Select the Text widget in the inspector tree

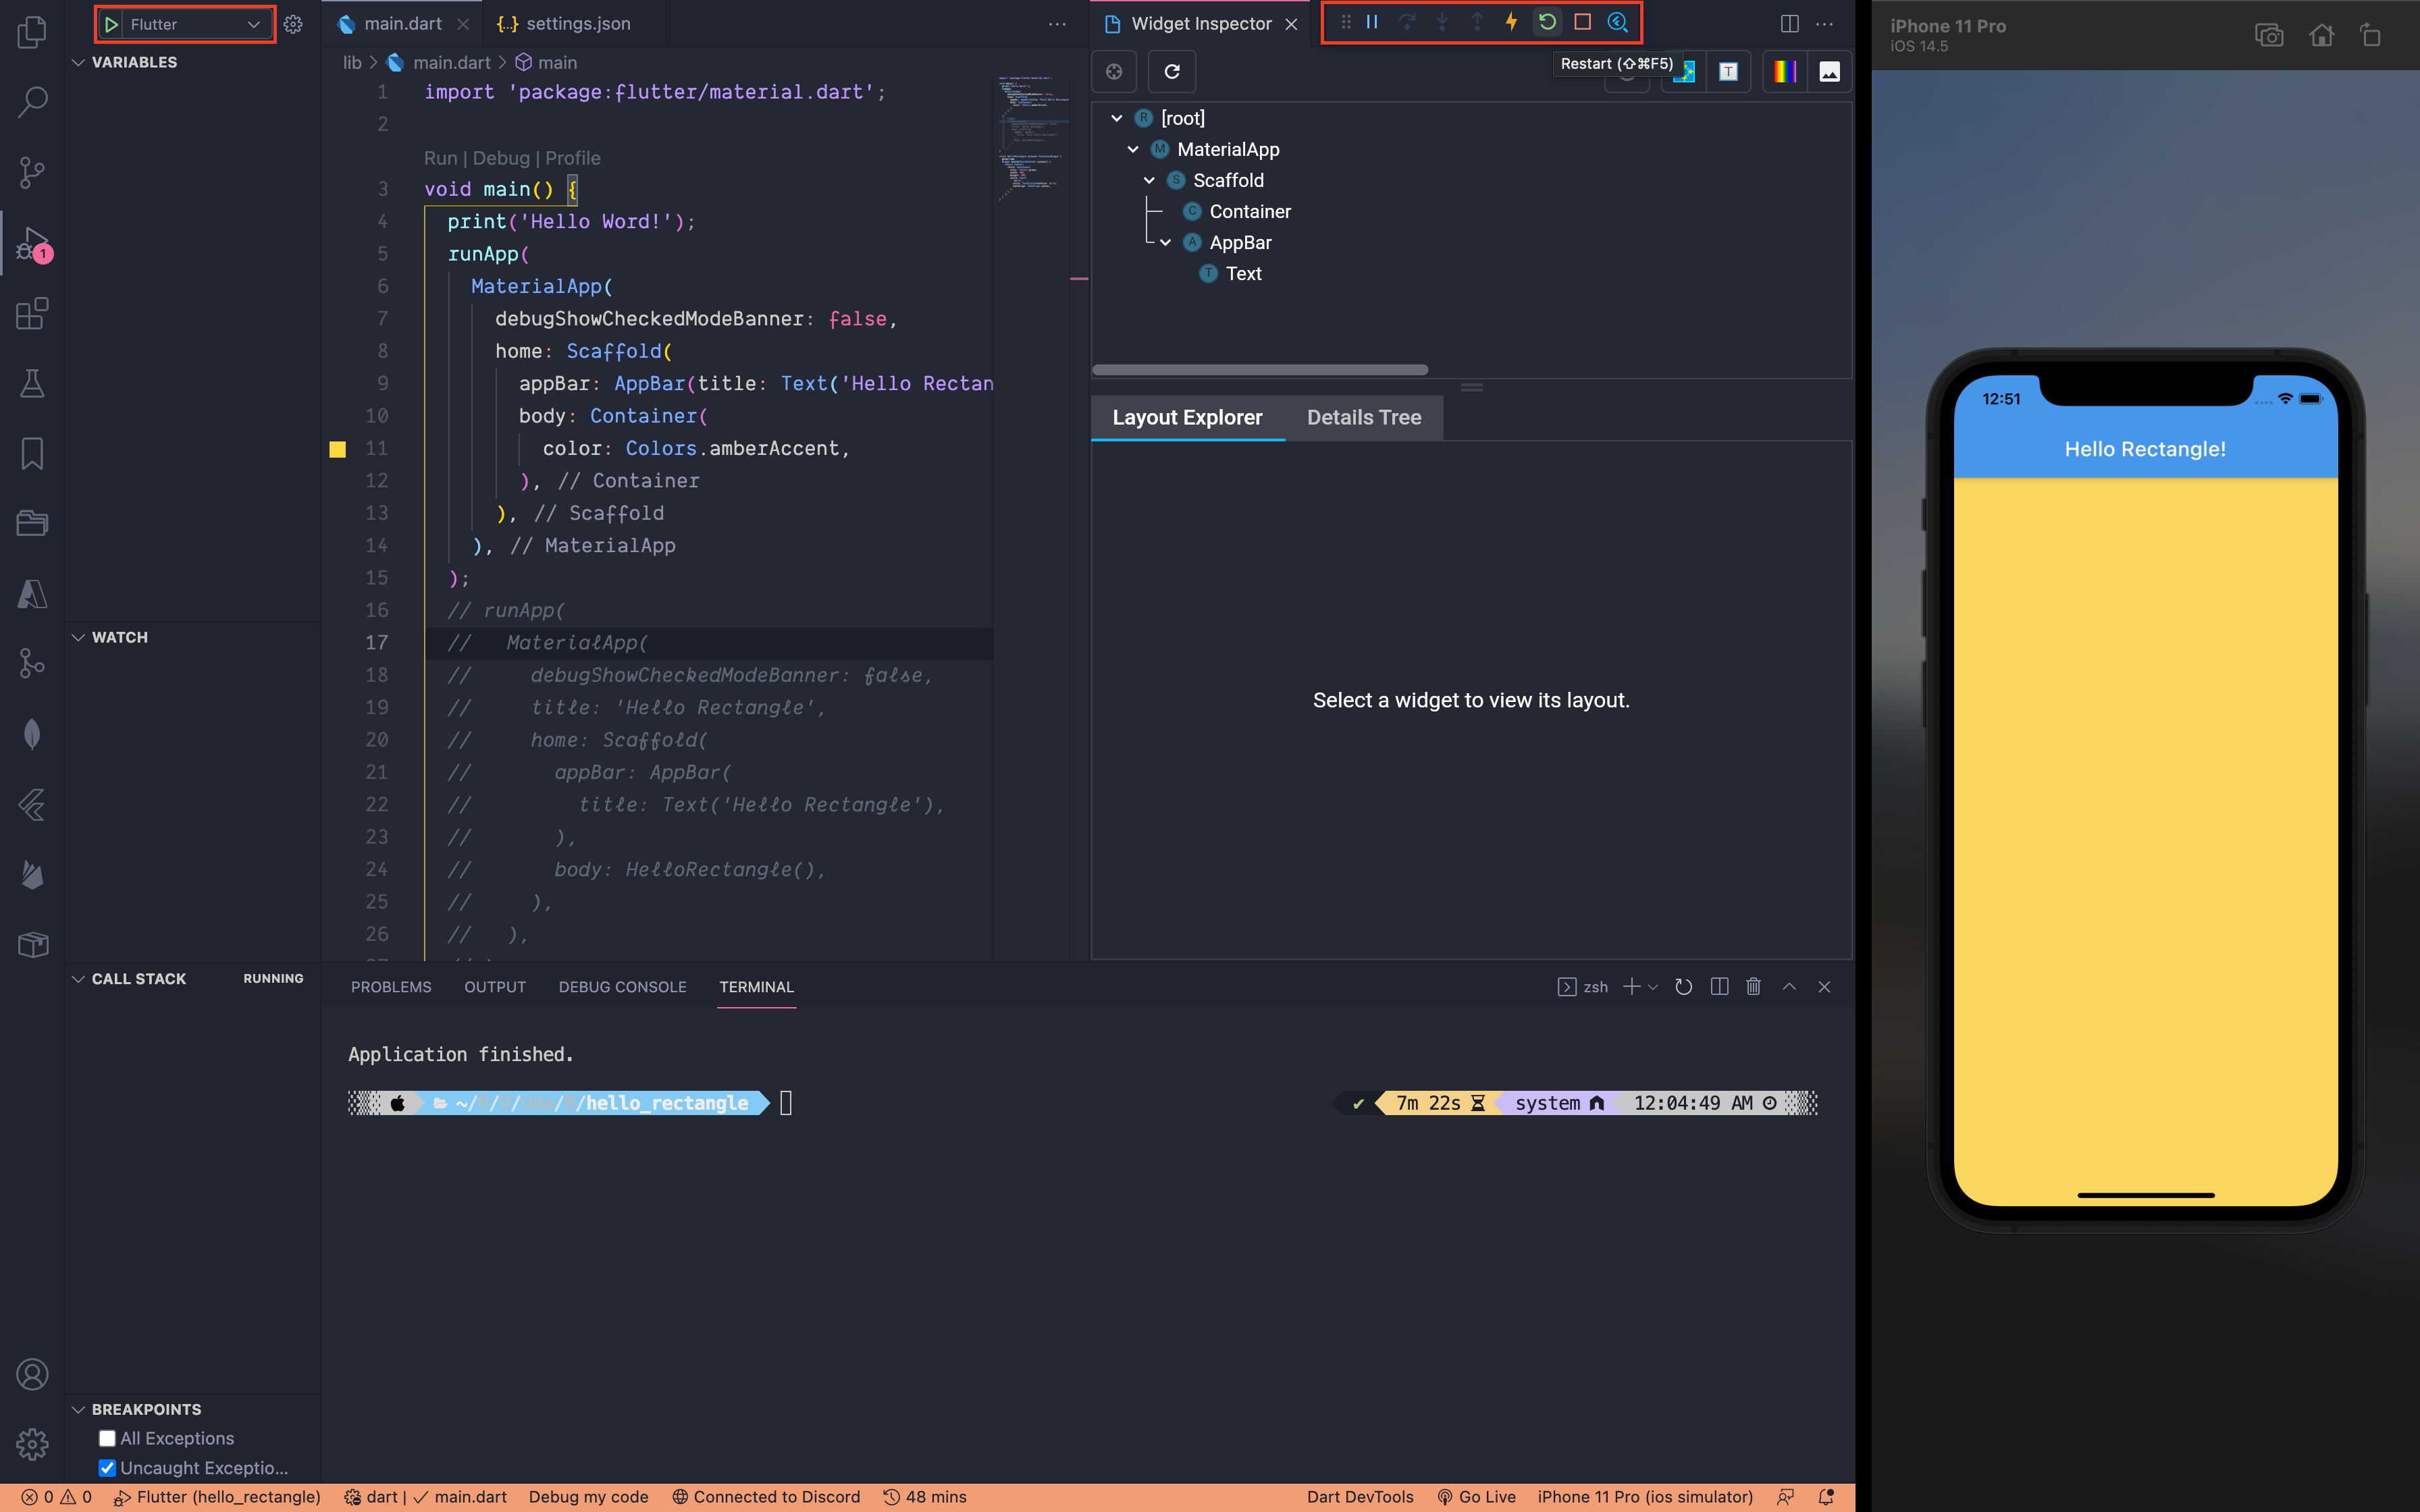click(1243, 273)
